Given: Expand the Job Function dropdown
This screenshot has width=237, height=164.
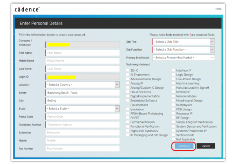Looking at the screenshot, I should (x=183, y=50).
